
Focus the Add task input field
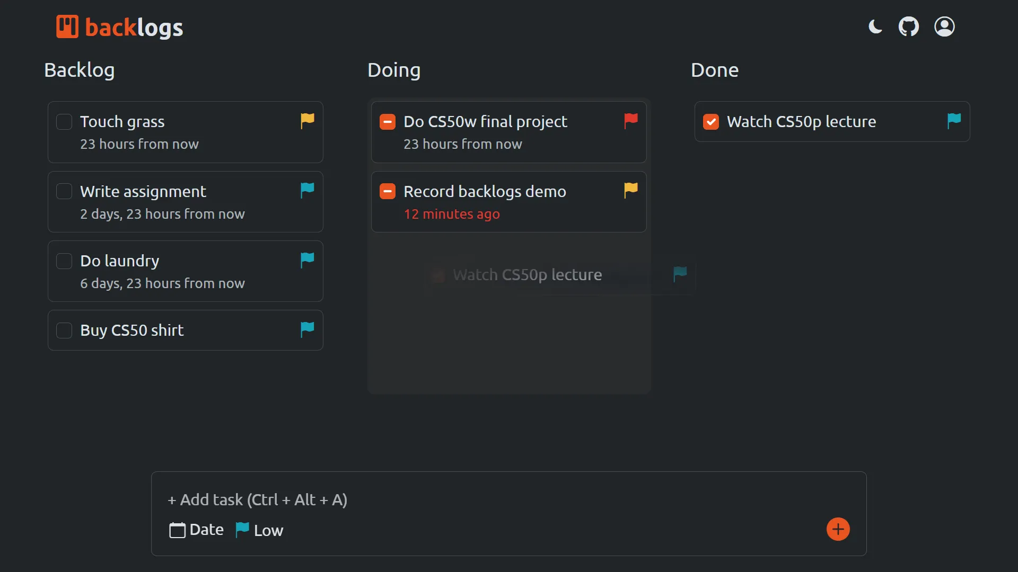[x=509, y=499]
